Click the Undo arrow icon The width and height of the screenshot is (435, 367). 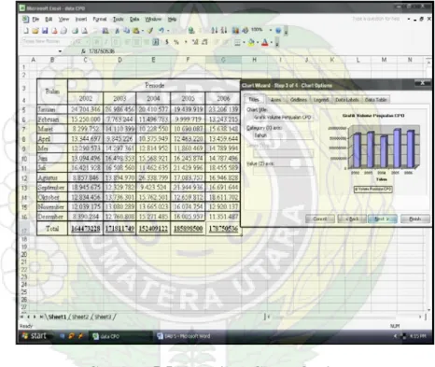point(161,31)
